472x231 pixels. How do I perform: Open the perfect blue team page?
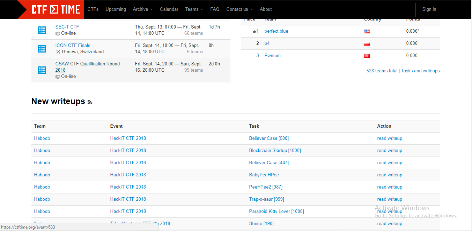click(x=276, y=31)
